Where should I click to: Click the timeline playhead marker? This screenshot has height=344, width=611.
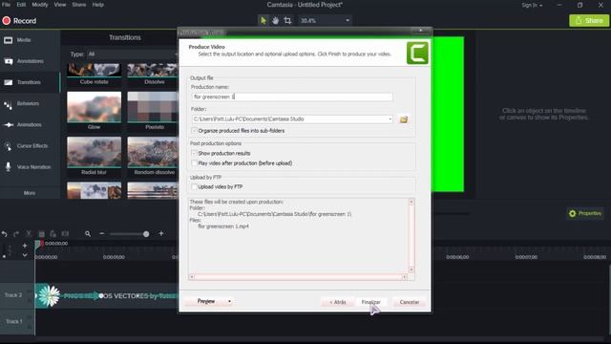pos(38,245)
